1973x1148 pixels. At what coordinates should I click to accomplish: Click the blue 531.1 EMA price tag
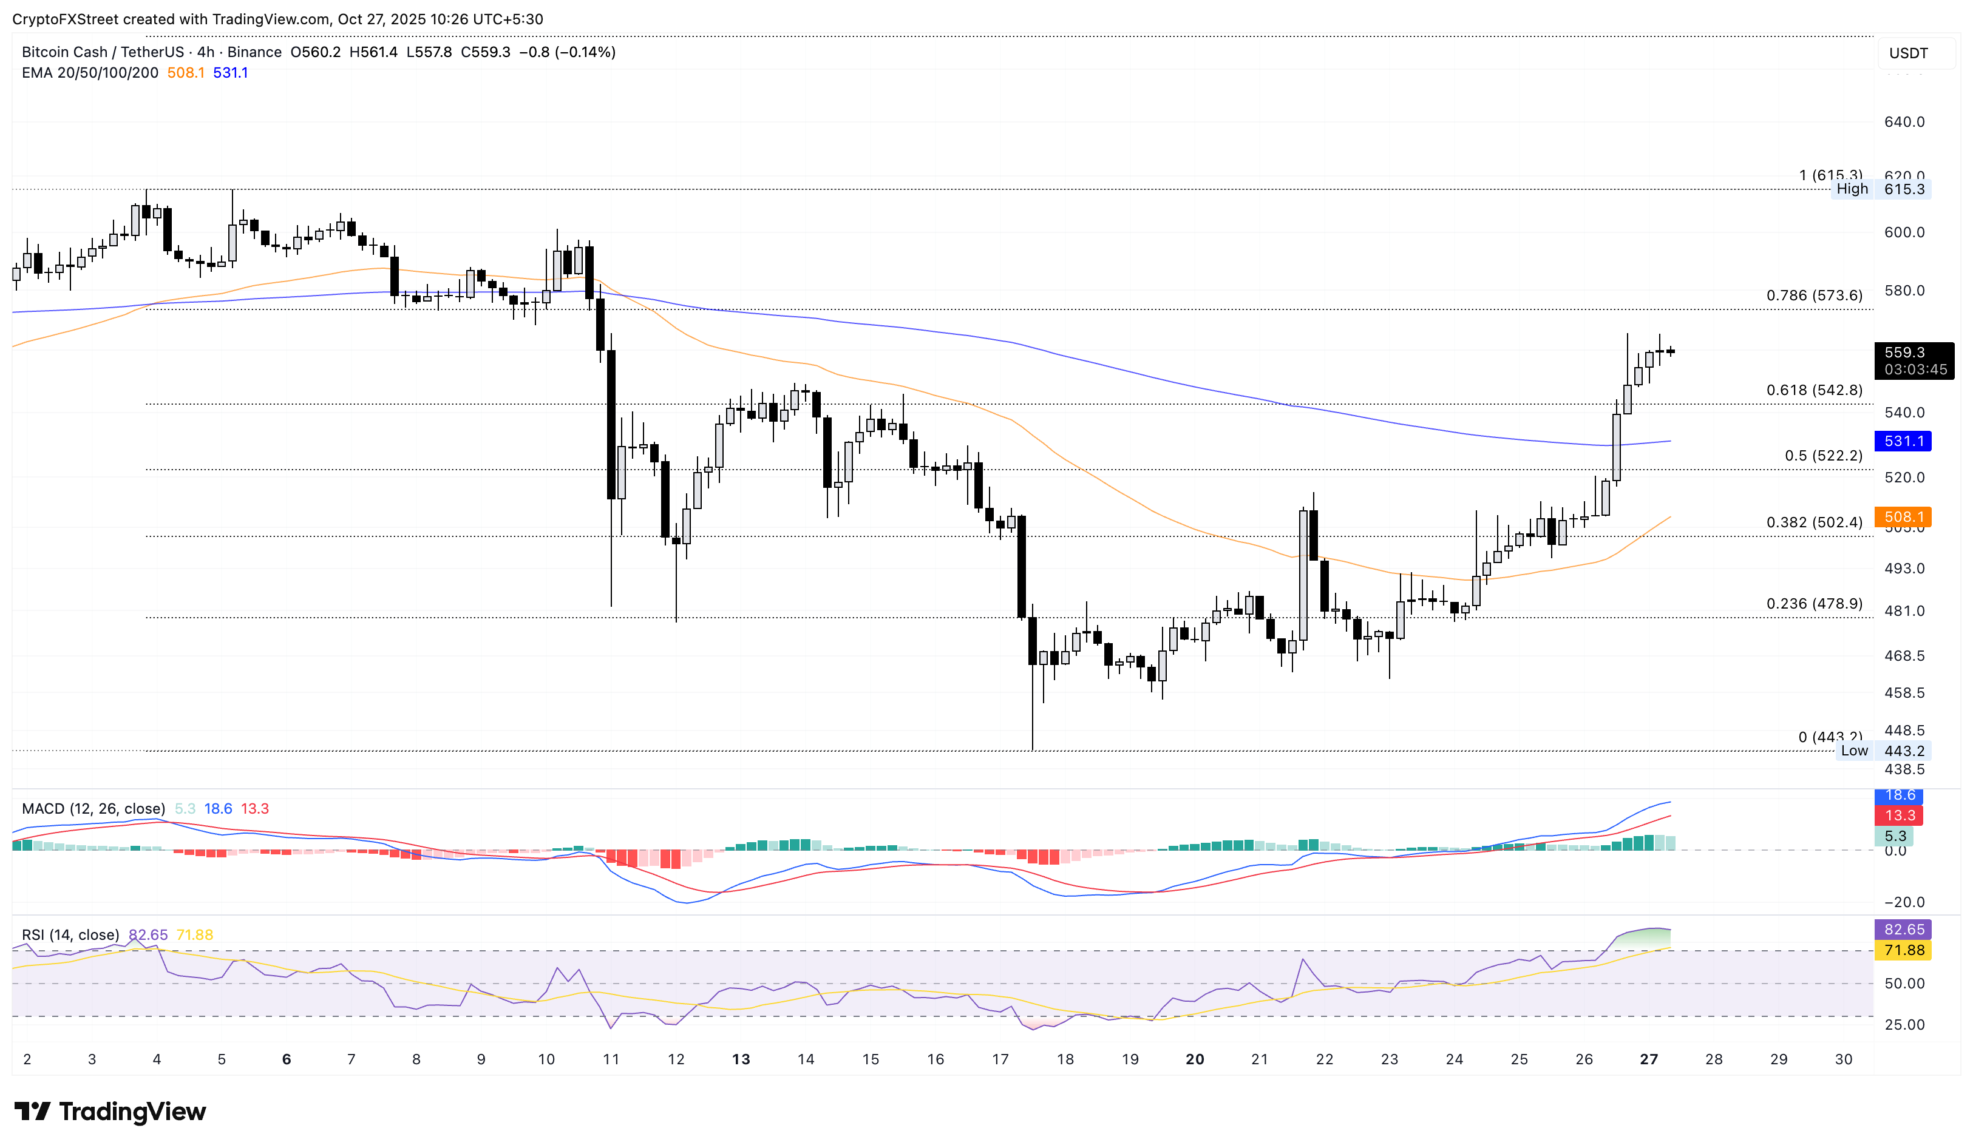point(1903,441)
